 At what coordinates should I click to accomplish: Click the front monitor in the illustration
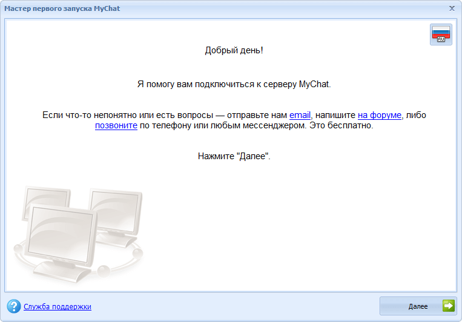pos(61,229)
